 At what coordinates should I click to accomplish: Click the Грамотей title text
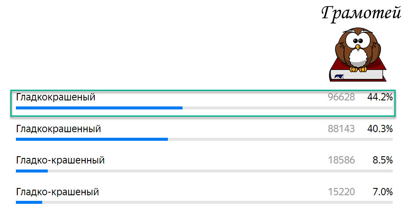click(x=361, y=13)
